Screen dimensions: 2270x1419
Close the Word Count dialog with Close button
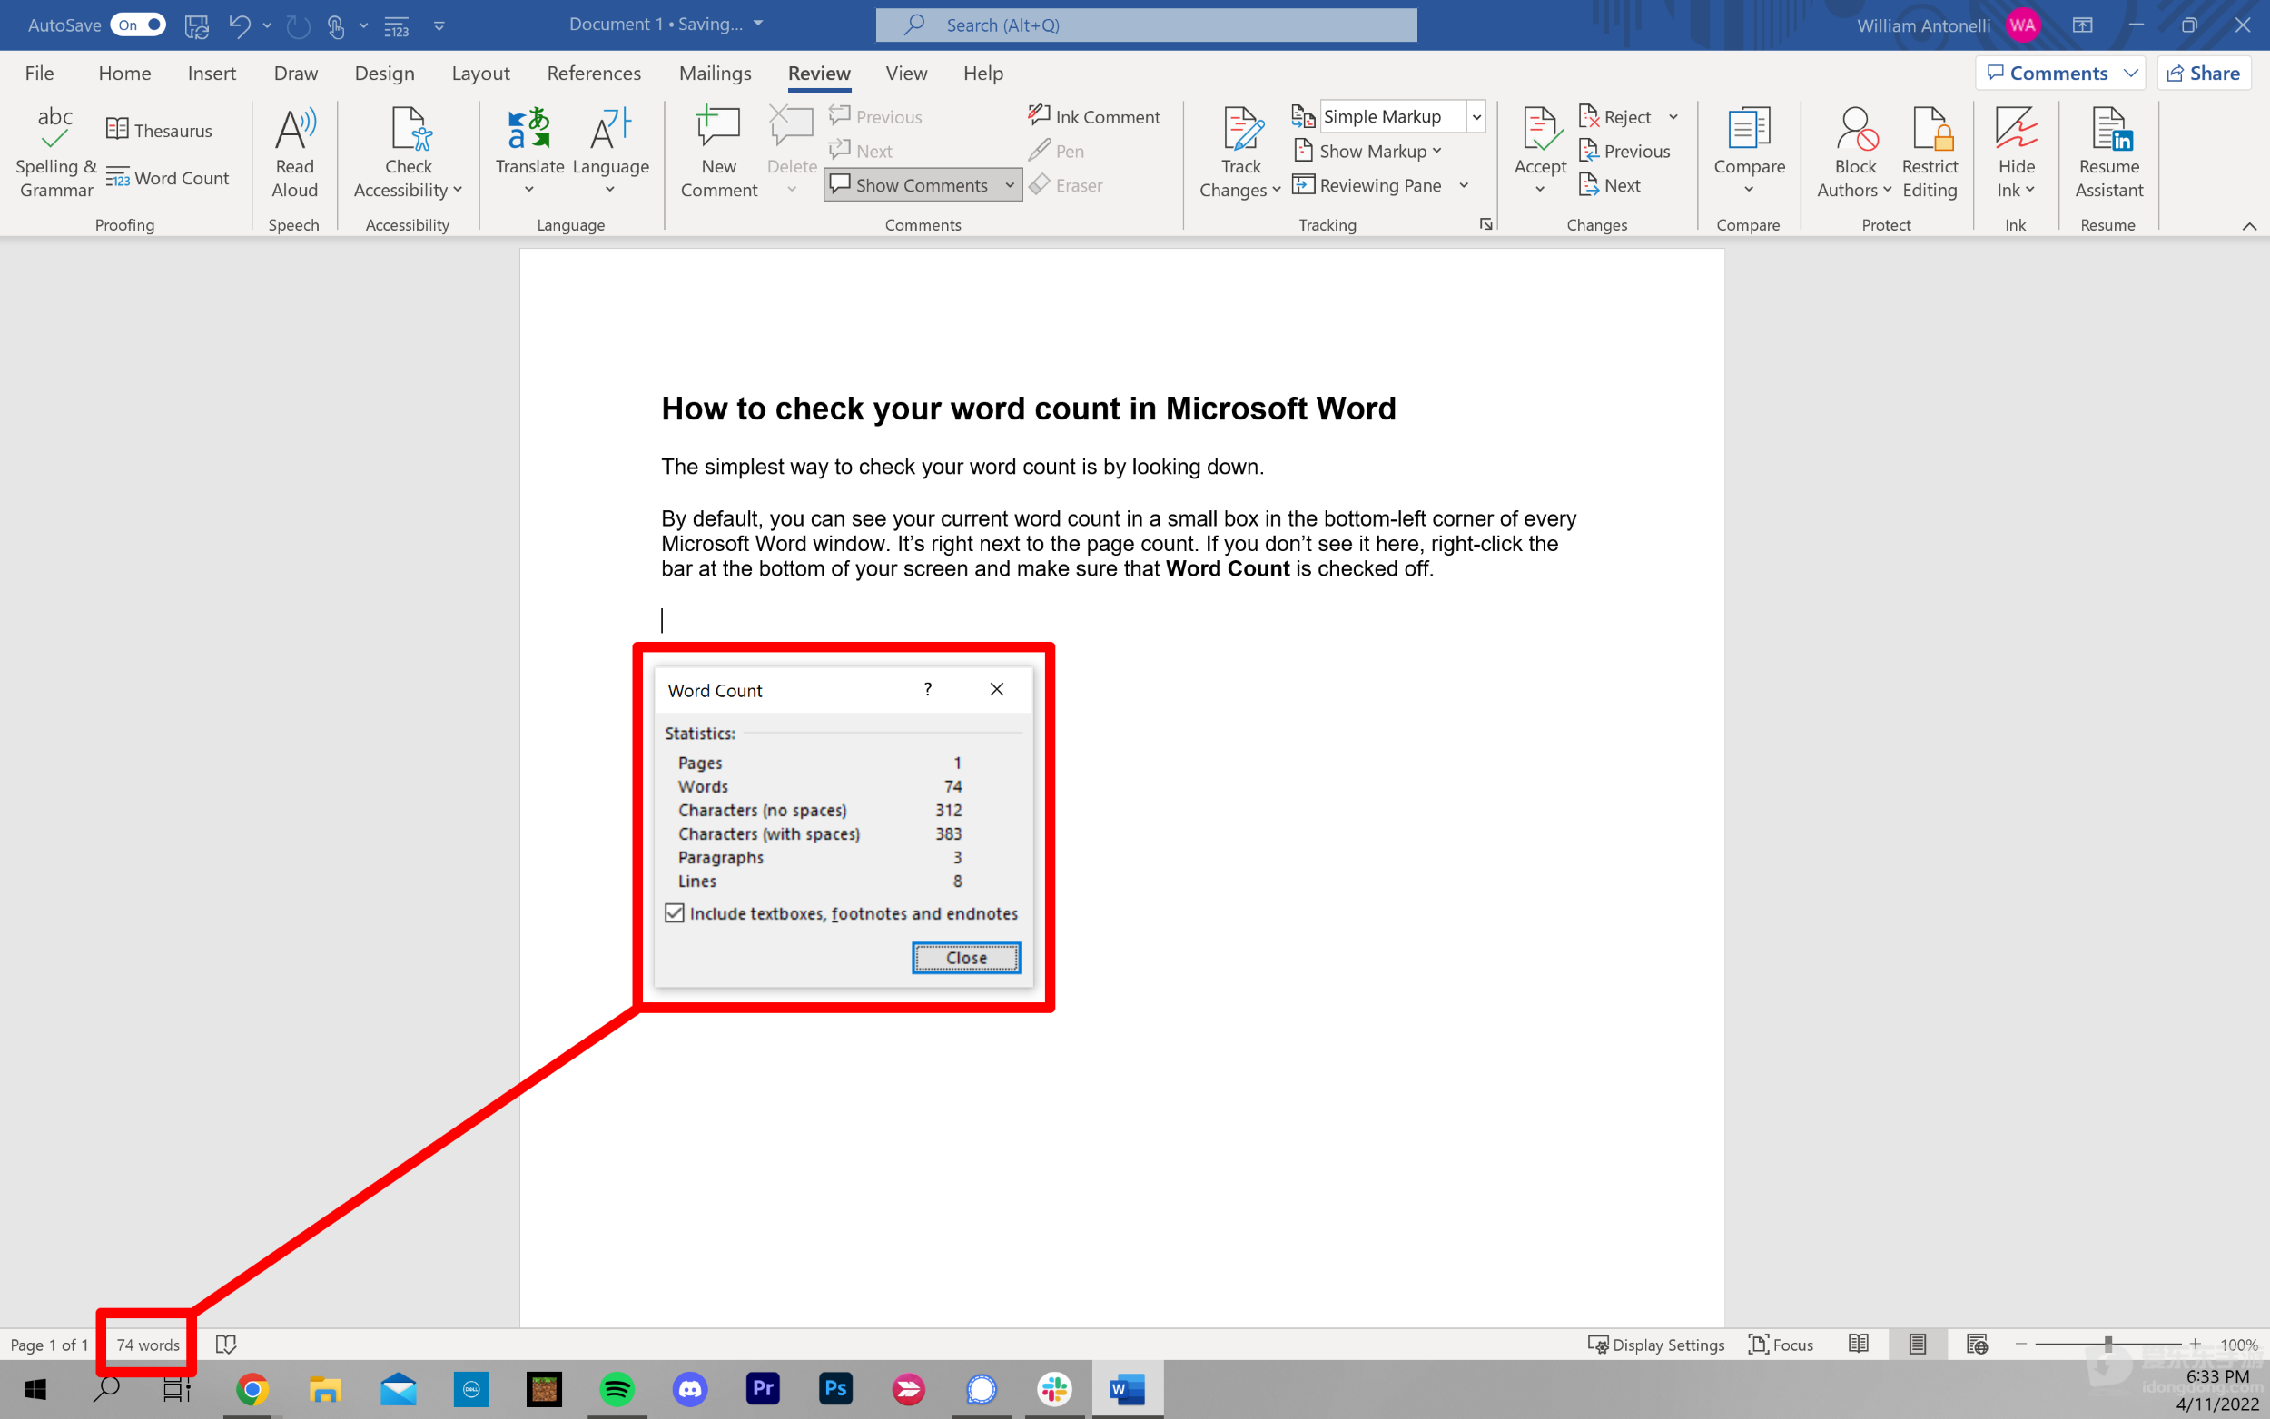pyautogui.click(x=965, y=957)
